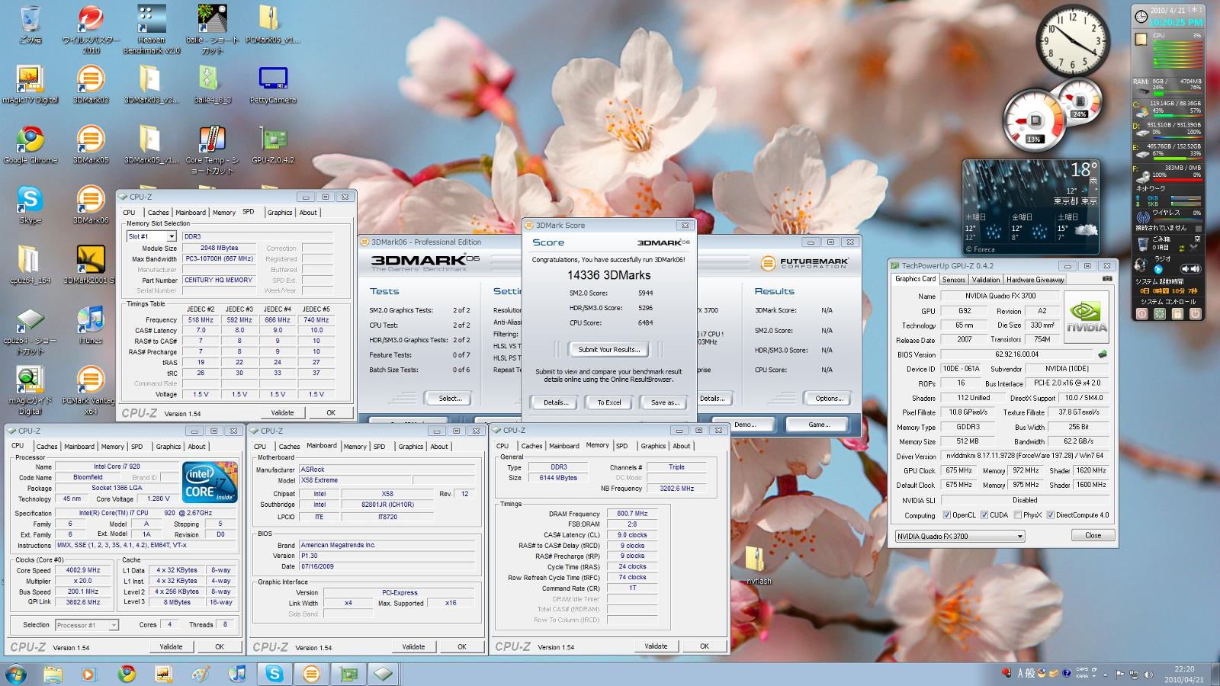Open Hardware Giveaway tab in GPU-Z
Screen dimensions: 1220x686
(x=1035, y=280)
